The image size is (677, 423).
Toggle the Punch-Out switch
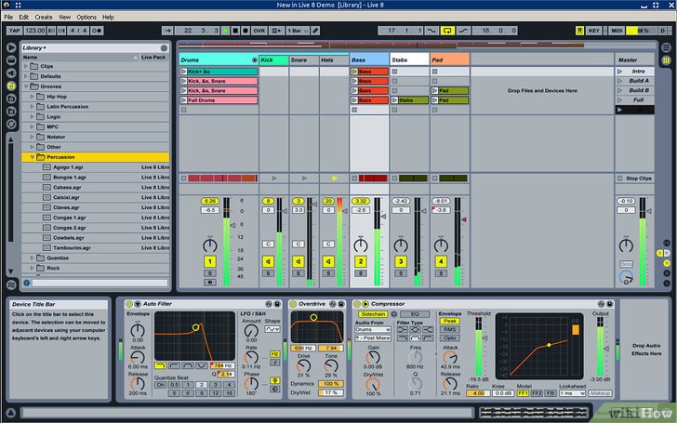(x=463, y=31)
